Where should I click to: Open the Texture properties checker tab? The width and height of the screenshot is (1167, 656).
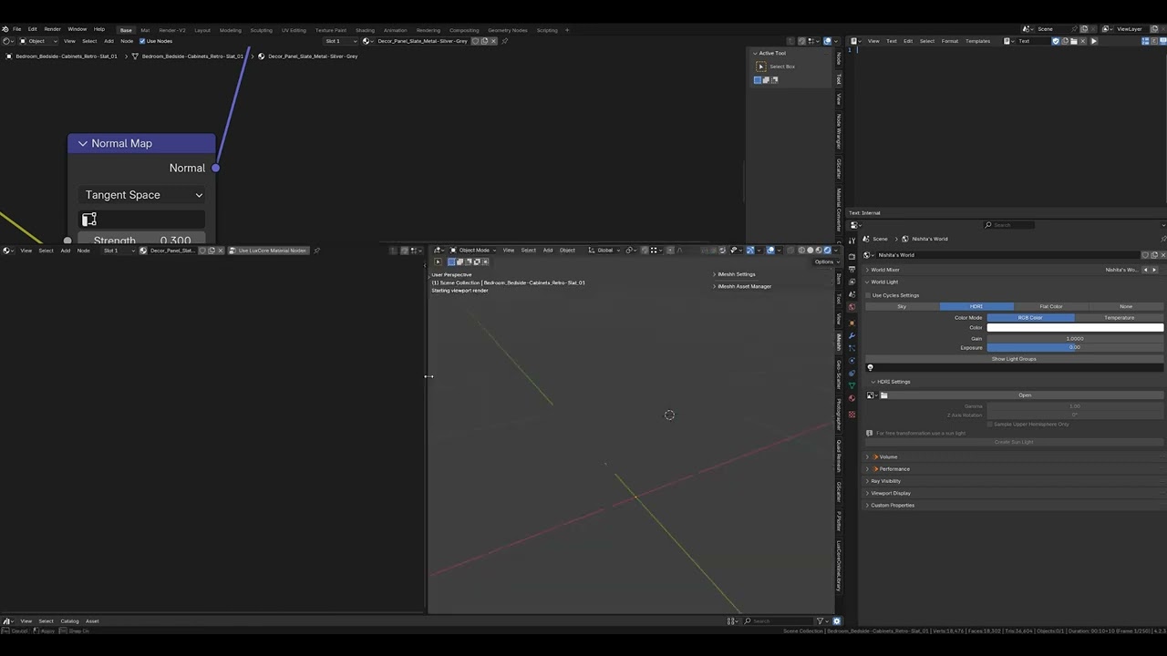click(x=852, y=415)
